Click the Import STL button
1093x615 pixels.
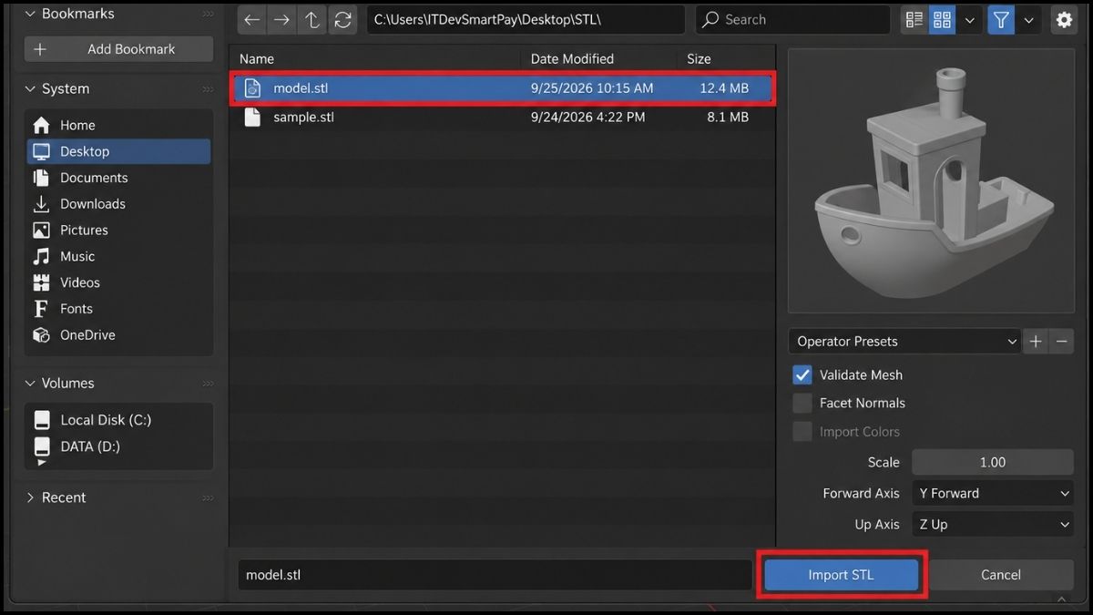click(x=841, y=575)
